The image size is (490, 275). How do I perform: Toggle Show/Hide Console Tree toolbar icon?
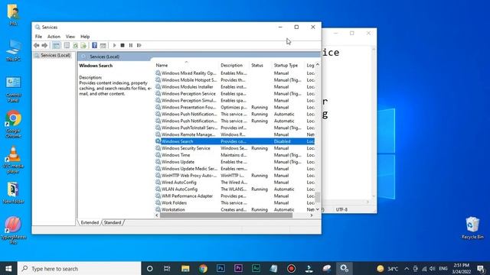click(x=56, y=46)
